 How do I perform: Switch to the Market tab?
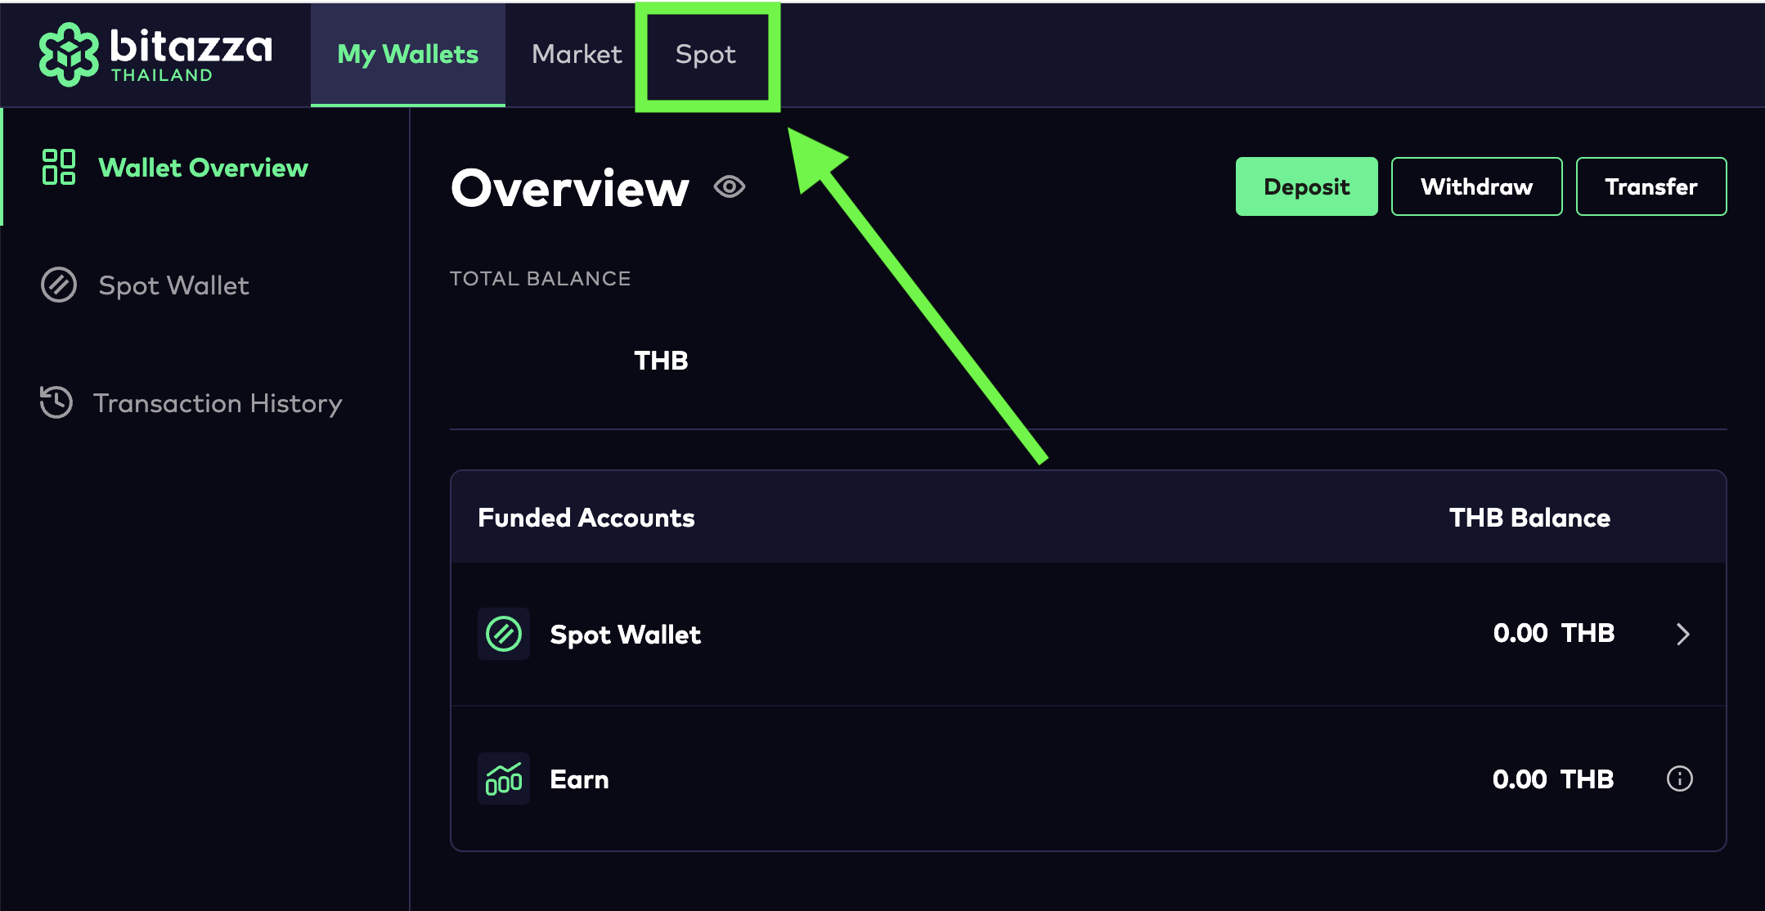(577, 55)
